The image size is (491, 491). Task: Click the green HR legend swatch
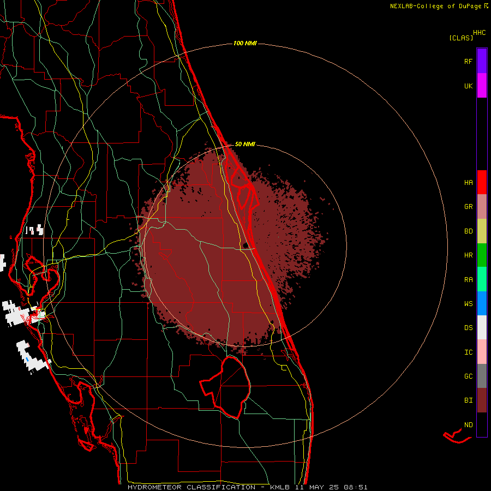tap(482, 255)
